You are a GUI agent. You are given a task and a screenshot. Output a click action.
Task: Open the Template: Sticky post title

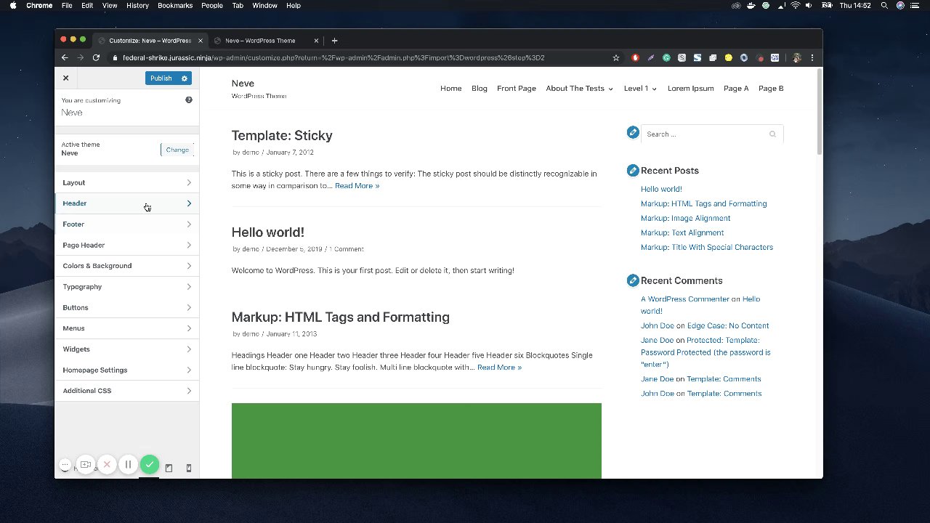tap(282, 136)
